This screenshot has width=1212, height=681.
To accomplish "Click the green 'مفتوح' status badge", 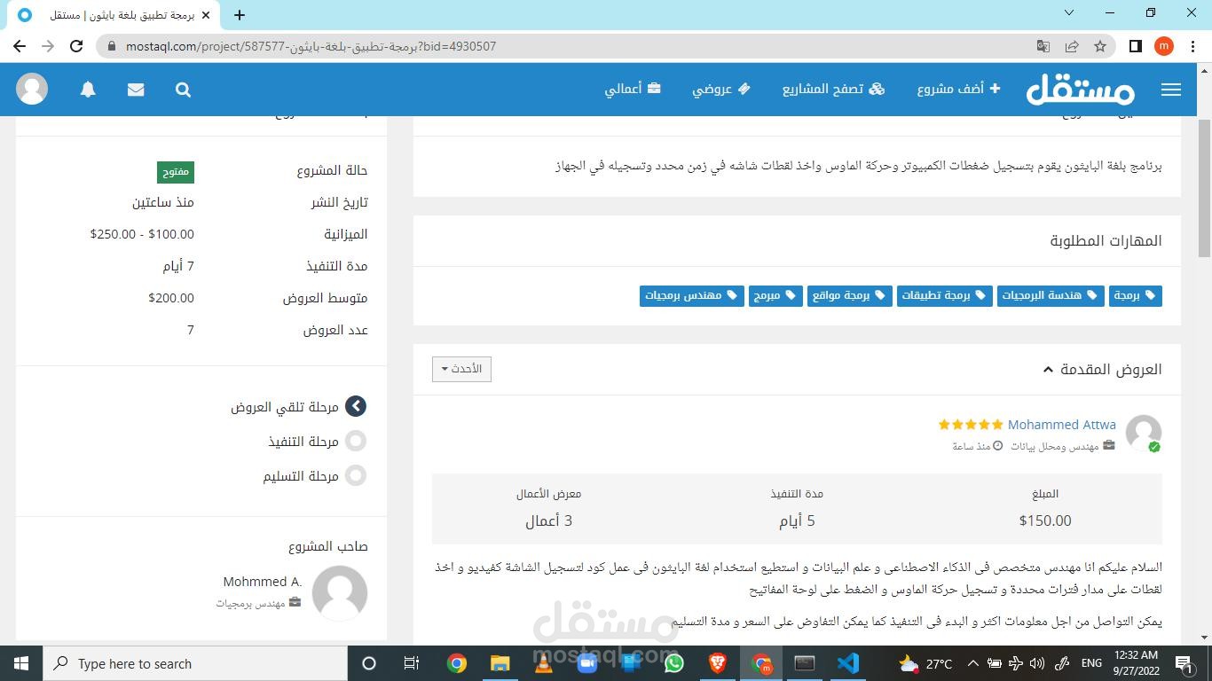I will coord(176,171).
